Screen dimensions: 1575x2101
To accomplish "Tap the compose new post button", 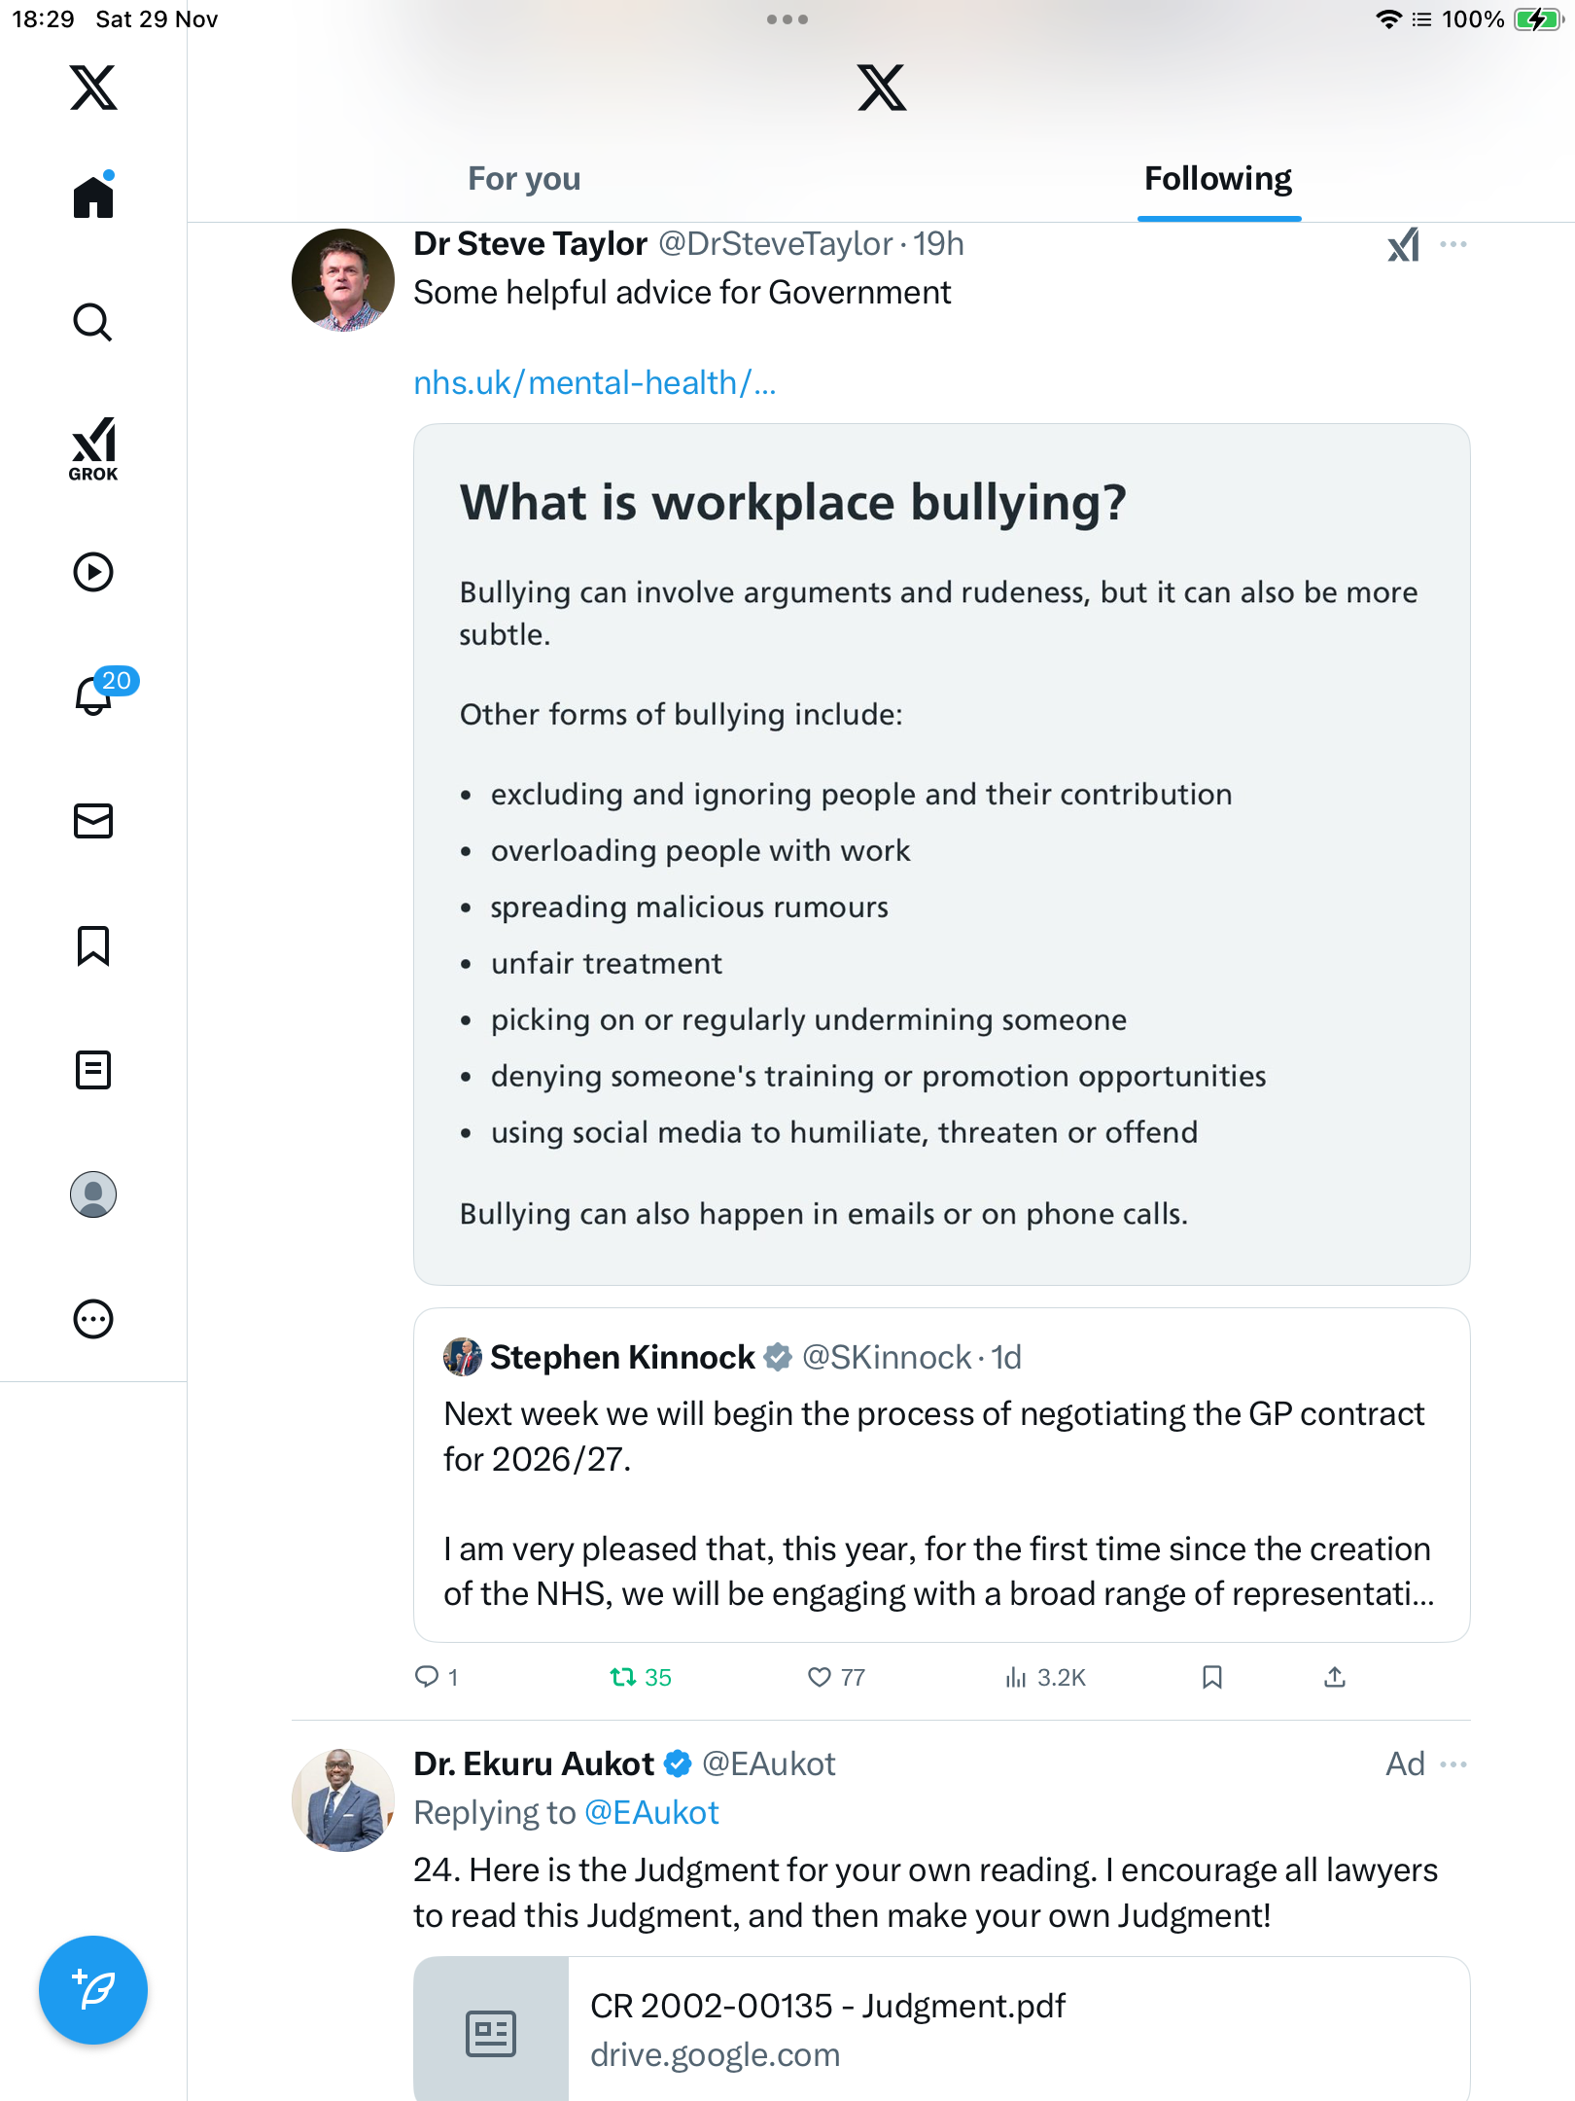I will [93, 1990].
